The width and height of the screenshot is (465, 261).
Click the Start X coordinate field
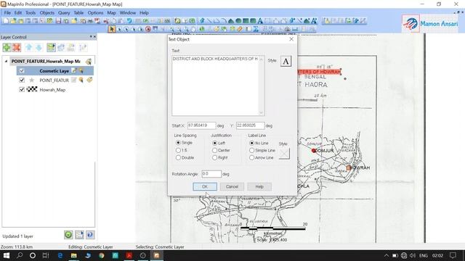(201, 125)
